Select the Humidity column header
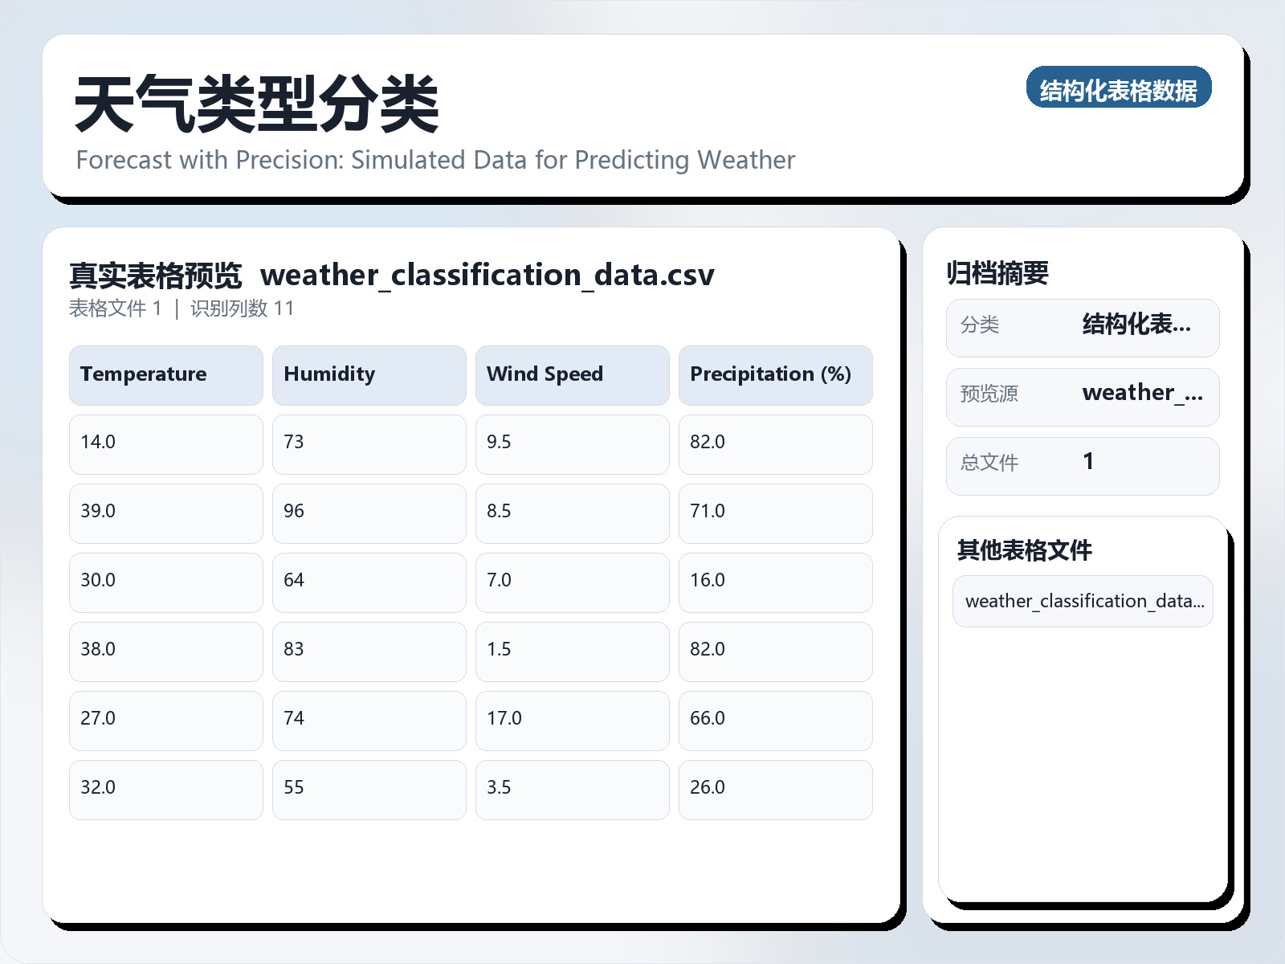 pos(369,374)
